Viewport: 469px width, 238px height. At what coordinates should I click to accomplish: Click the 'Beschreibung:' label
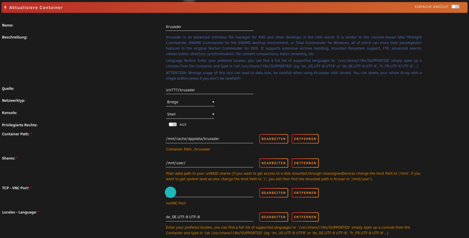[x=15, y=37]
